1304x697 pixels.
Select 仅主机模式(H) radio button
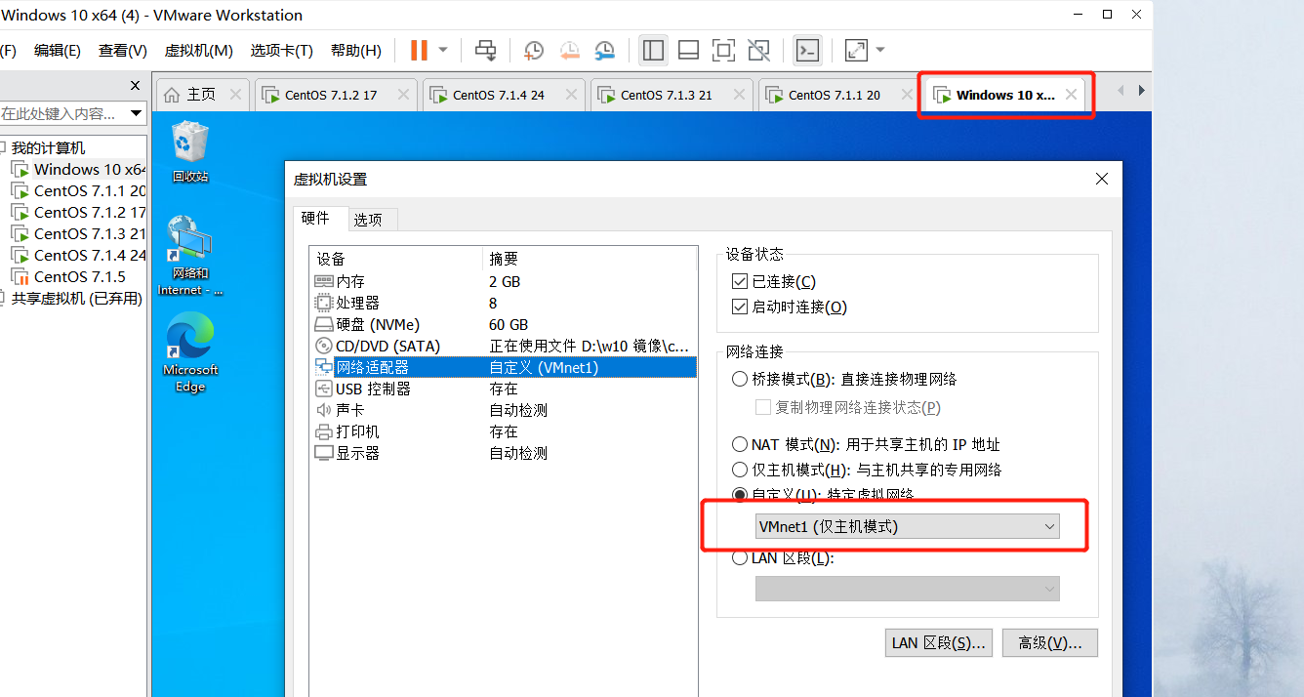click(x=740, y=470)
